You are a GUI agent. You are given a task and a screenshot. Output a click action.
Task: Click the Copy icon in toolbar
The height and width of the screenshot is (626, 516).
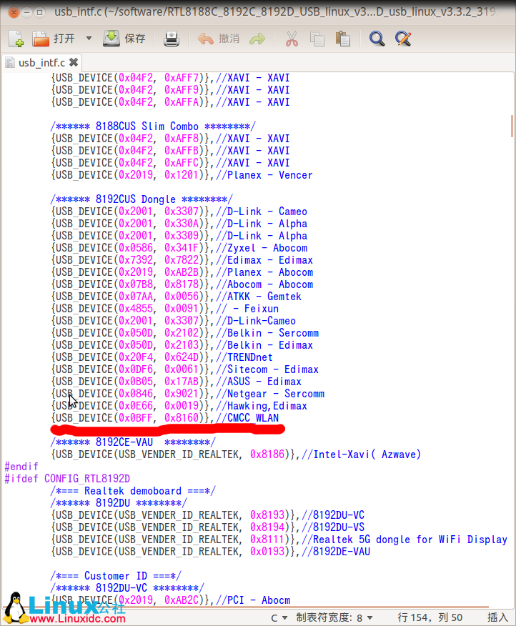[317, 39]
